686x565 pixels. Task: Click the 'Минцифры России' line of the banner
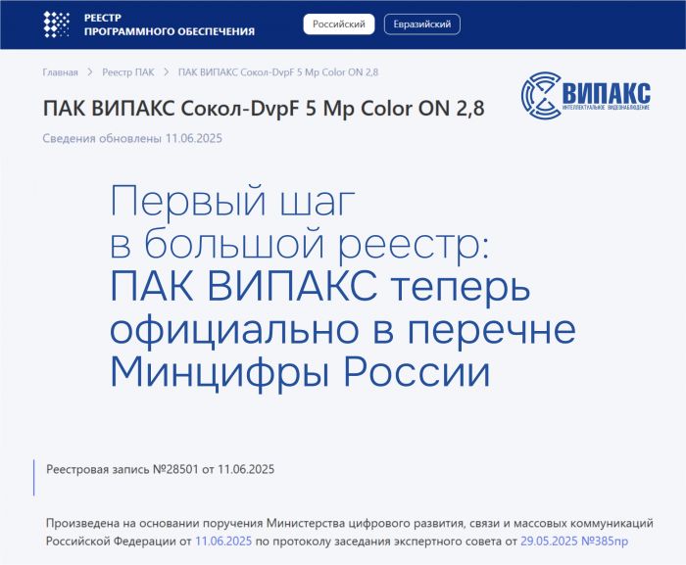point(299,372)
